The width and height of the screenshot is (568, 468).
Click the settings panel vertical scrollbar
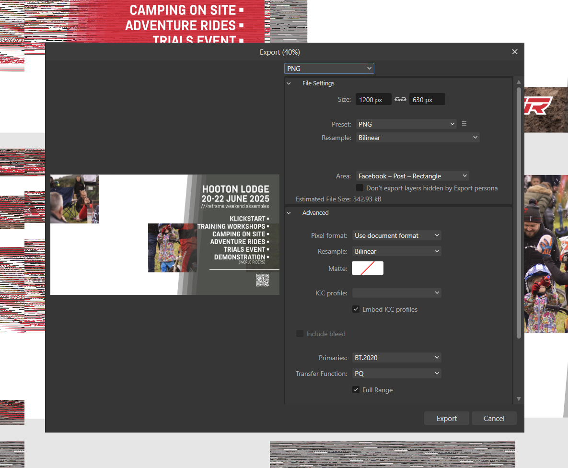(x=519, y=213)
